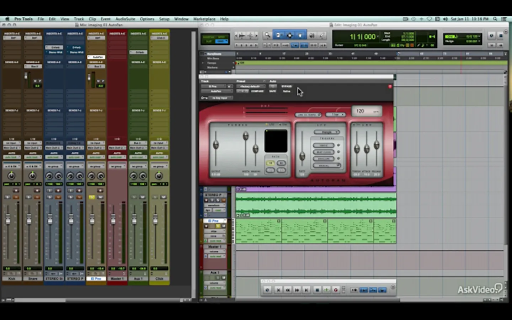Toggle solo on El Pno mixer channel
This screenshot has width=512, height=320.
pyautogui.click(x=92, y=197)
